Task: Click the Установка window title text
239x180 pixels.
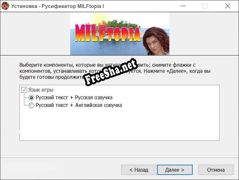Action: coord(58,6)
